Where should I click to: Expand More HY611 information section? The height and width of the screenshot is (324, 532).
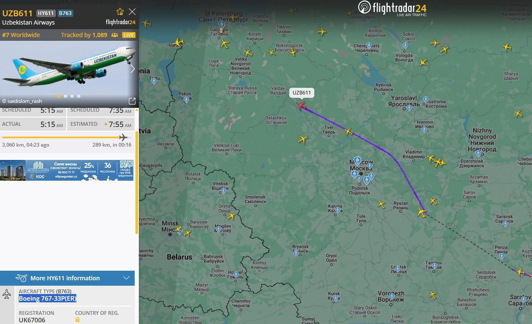point(67,278)
